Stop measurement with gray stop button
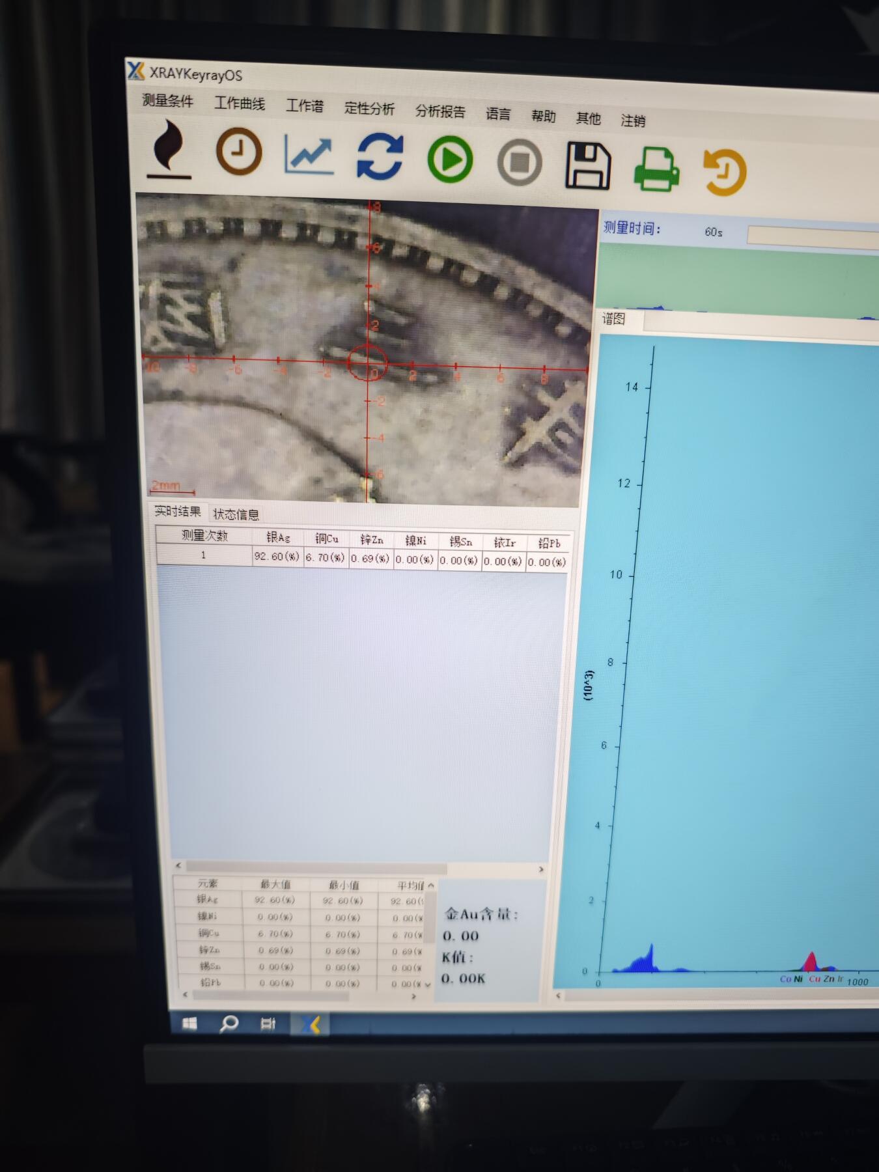The image size is (879, 1172). tap(520, 162)
